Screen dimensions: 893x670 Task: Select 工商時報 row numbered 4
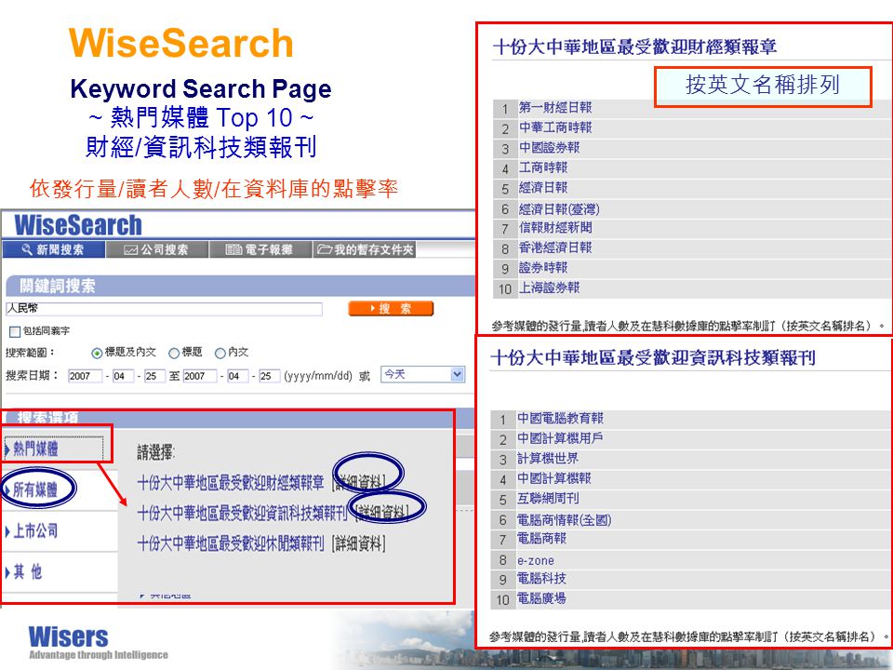(543, 167)
